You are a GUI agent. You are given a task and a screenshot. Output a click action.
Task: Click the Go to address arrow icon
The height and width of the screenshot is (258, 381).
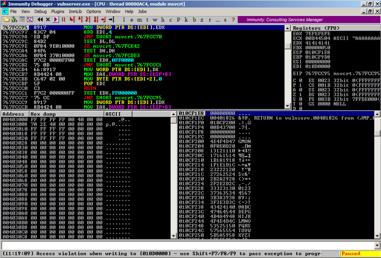click(x=111, y=20)
